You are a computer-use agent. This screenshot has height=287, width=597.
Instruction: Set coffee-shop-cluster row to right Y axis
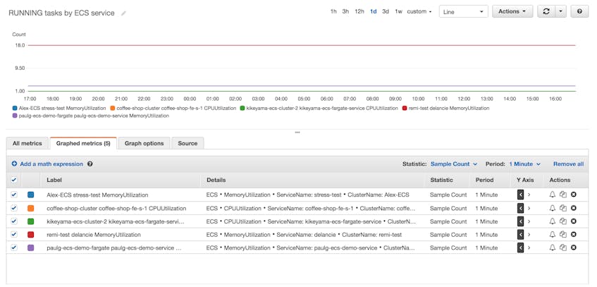(529, 208)
